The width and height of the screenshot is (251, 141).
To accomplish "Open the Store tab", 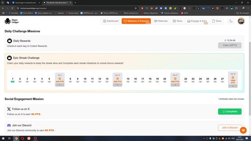I will click(x=178, y=21).
